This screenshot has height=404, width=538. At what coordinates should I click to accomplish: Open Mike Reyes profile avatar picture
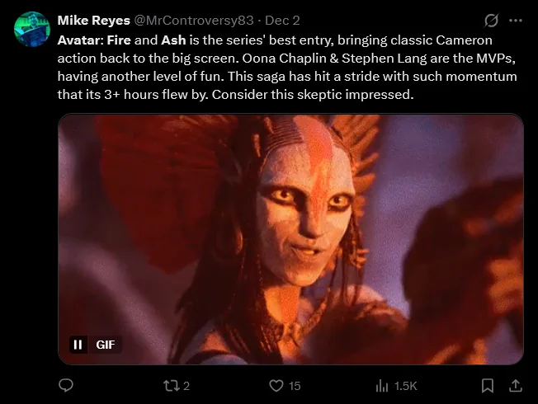[32, 29]
